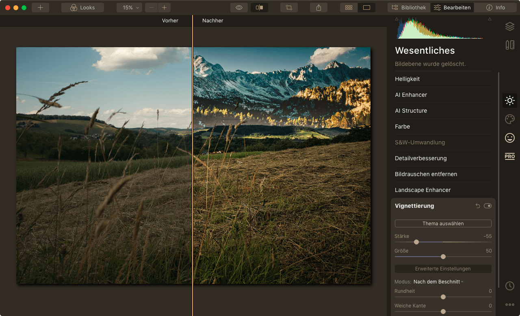Open the Portrait face tools
Screen dimensions: 520x316
tap(509, 138)
